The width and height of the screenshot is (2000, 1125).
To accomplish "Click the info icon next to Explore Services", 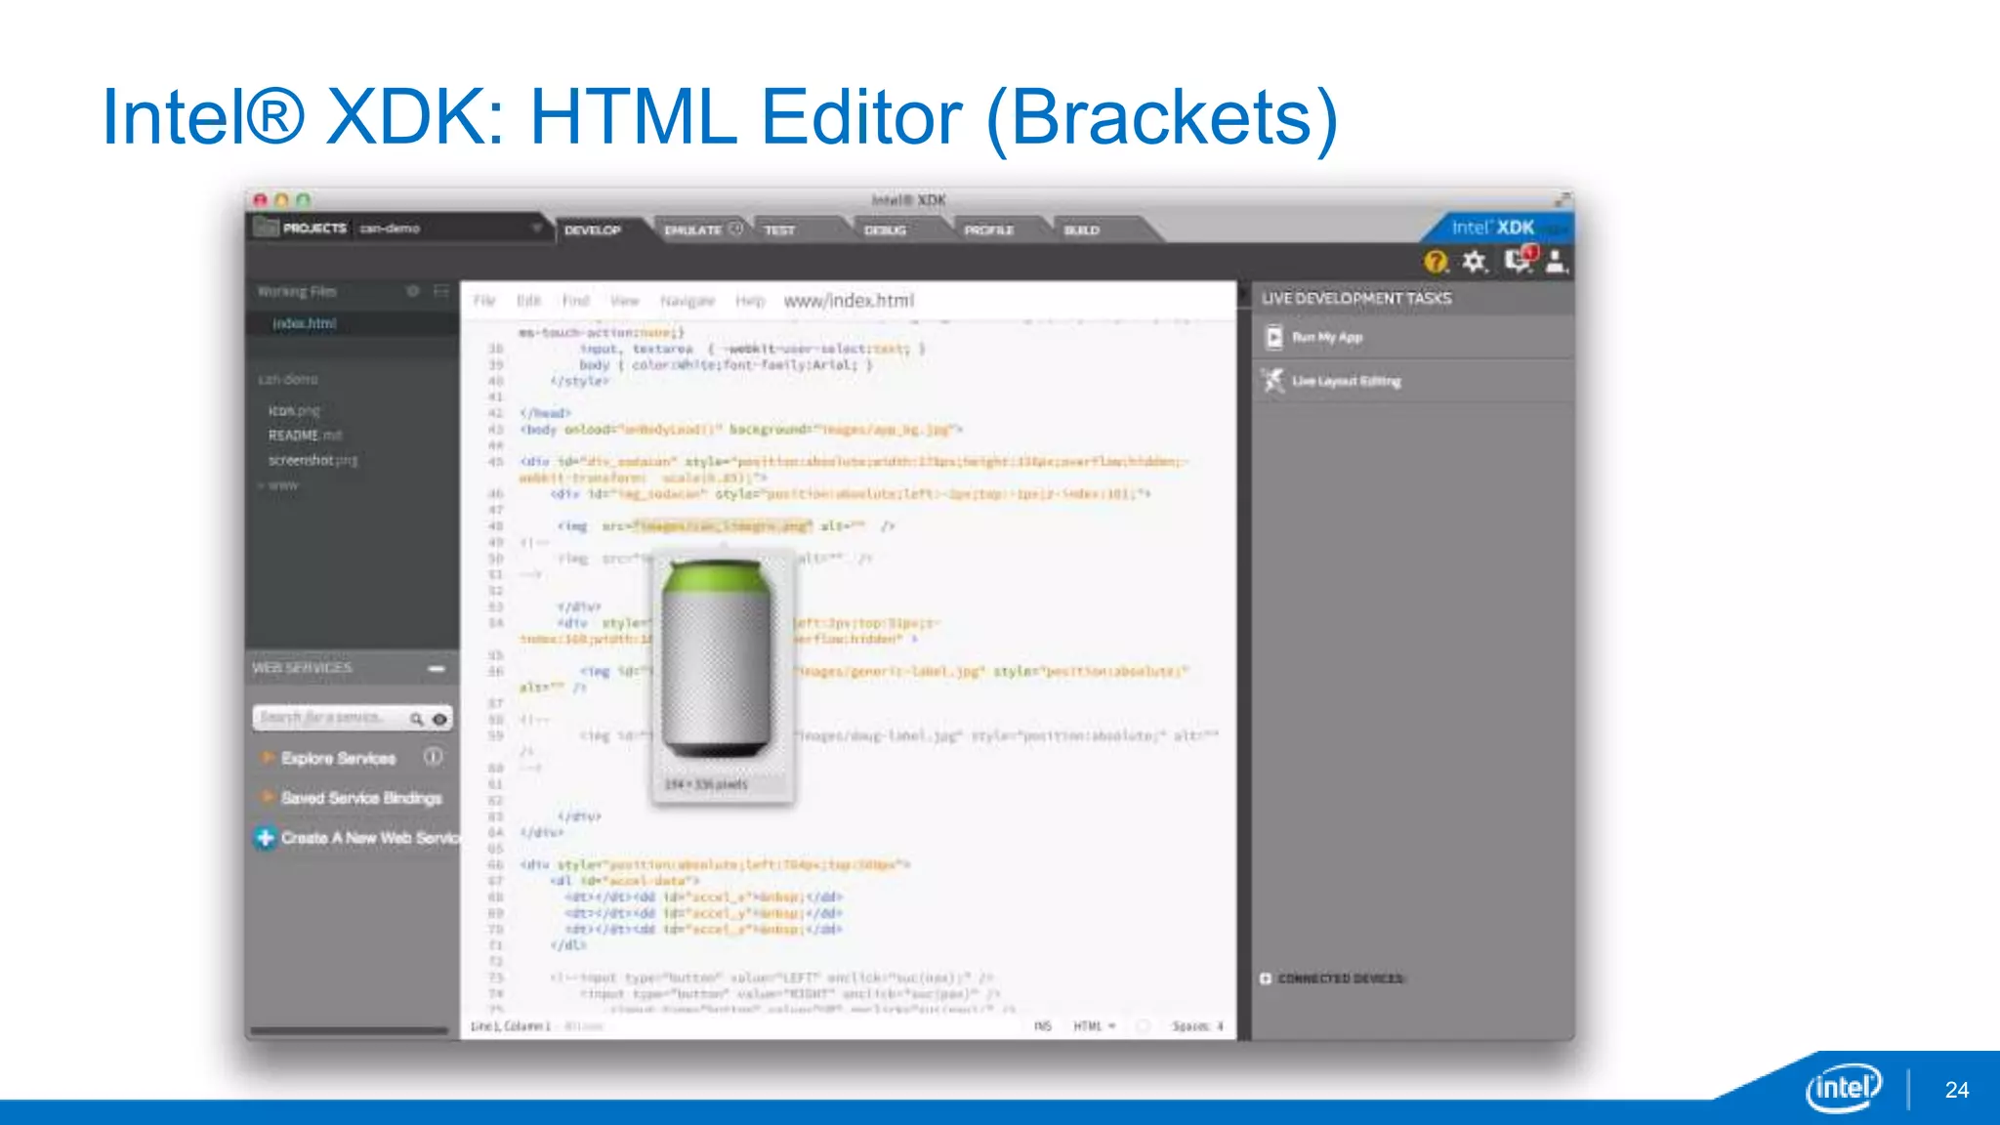I will tap(433, 757).
